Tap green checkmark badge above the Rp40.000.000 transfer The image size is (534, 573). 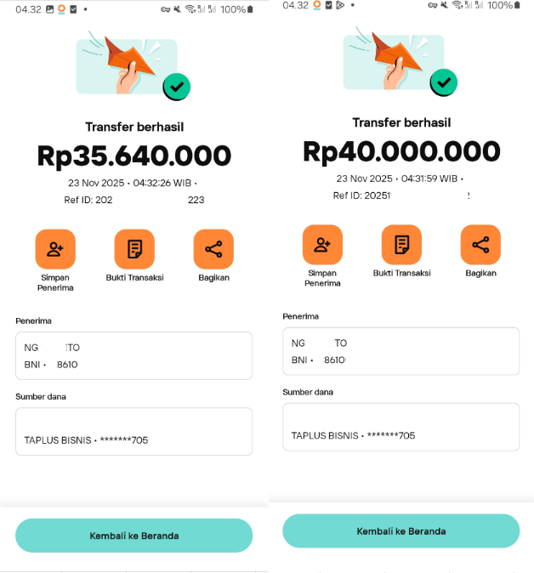tap(444, 82)
